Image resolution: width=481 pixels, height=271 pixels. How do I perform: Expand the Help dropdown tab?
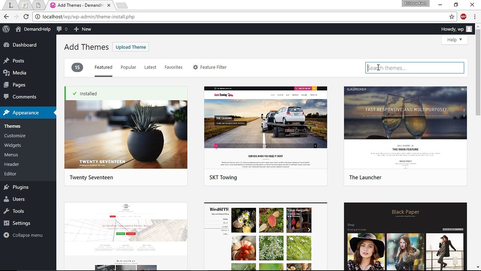pyautogui.click(x=455, y=40)
